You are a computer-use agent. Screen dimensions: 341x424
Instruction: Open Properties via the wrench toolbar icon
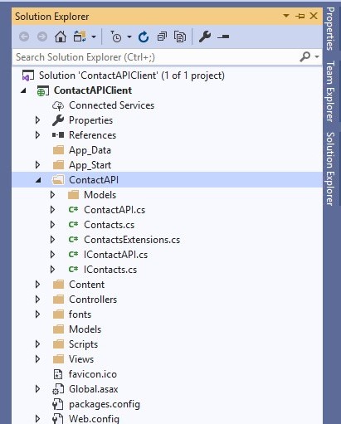point(205,37)
